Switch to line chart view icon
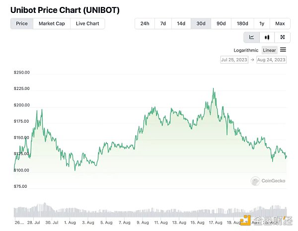 point(252,37)
